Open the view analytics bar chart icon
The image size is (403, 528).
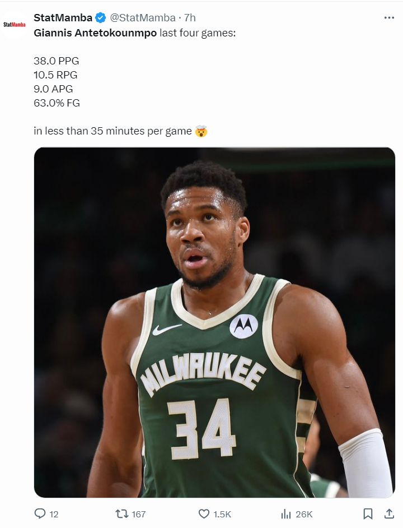286,513
